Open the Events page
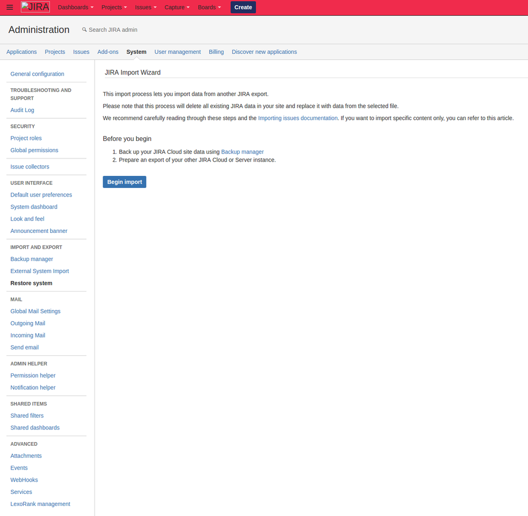Image resolution: width=528 pixels, height=516 pixels. pyautogui.click(x=19, y=468)
